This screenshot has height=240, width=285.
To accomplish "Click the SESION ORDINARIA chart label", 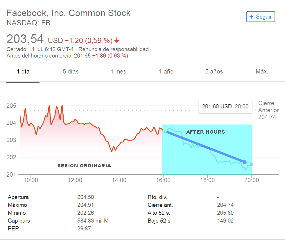I will 84,166.
